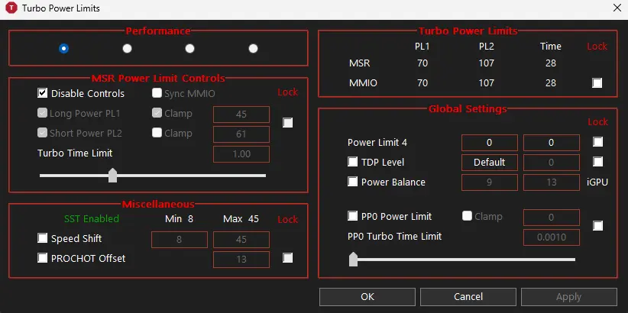Select the third Performance profile radio button
Image resolution: width=628 pixels, height=313 pixels.
coord(189,48)
